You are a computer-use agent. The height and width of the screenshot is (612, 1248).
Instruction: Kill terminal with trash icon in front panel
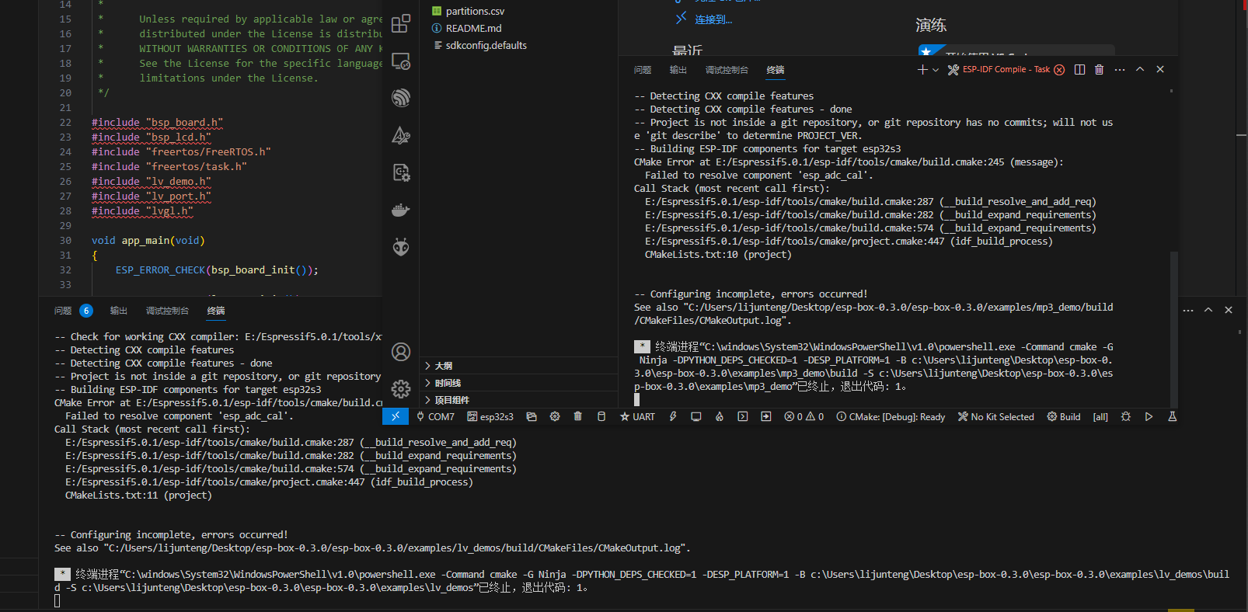click(1099, 69)
